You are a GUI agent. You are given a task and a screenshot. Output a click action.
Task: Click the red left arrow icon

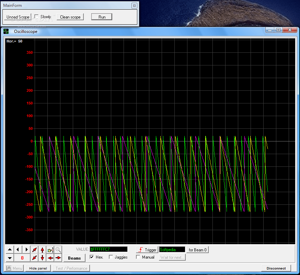click(x=50, y=258)
